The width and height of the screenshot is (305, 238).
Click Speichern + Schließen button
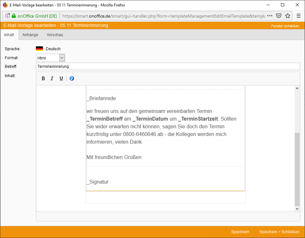[x=279, y=232]
